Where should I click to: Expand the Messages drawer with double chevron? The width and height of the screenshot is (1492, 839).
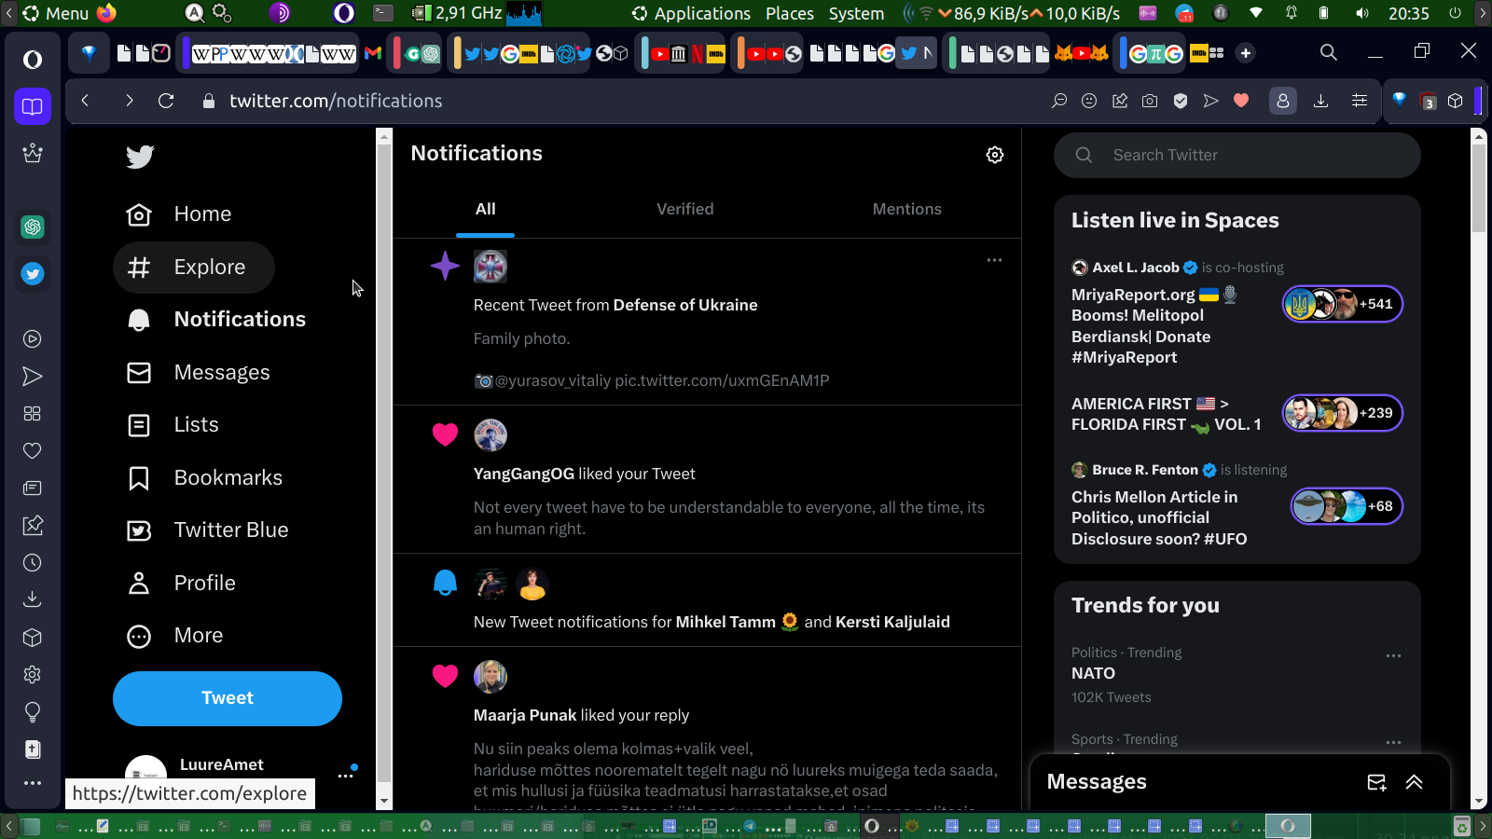point(1415,782)
